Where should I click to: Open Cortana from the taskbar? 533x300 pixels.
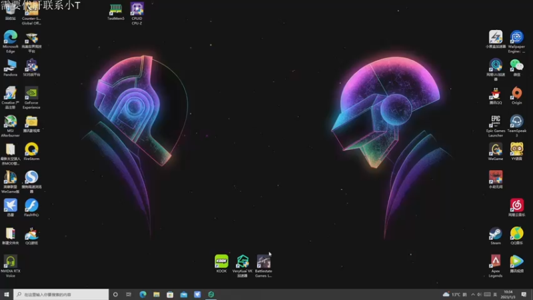[x=115, y=294]
